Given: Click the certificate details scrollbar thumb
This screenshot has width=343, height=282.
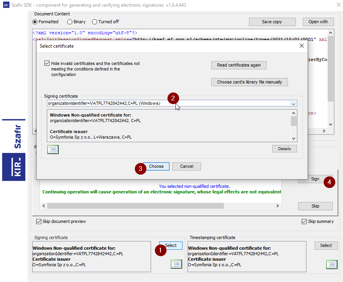Looking at the screenshot, I should pos(293,121).
